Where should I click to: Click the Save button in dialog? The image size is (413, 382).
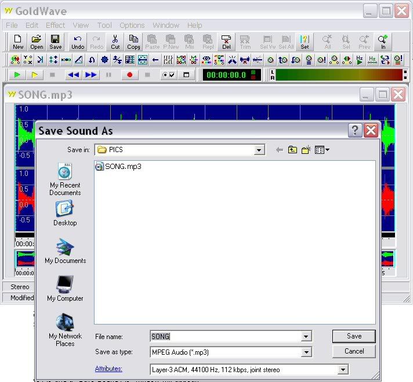(354, 336)
